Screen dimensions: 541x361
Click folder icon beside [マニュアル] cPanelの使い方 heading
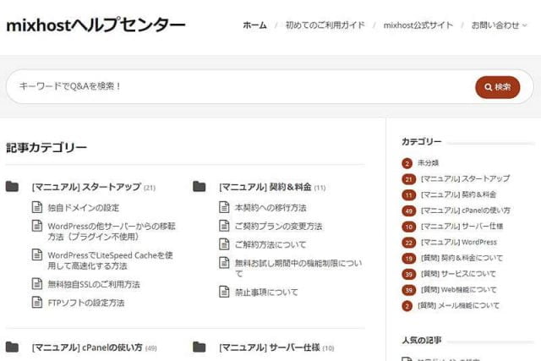pos(12,347)
